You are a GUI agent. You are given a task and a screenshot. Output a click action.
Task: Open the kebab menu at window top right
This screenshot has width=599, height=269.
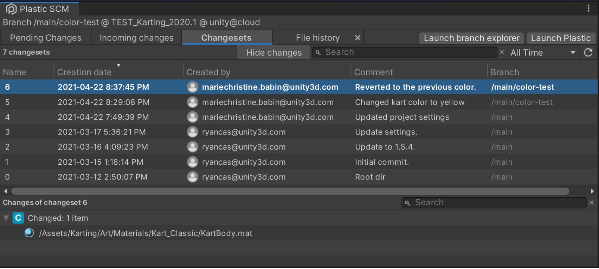click(x=588, y=8)
